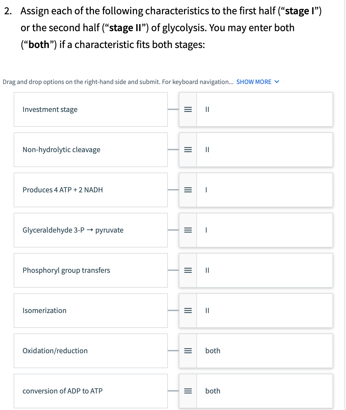
Task: Select the Non-hydrolytic cleavage card
Action: click(91, 150)
